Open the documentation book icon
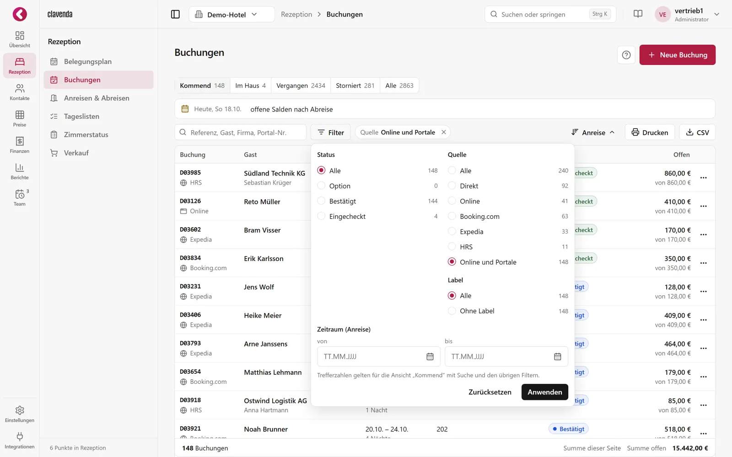Image resolution: width=732 pixels, height=457 pixels. [x=638, y=14]
